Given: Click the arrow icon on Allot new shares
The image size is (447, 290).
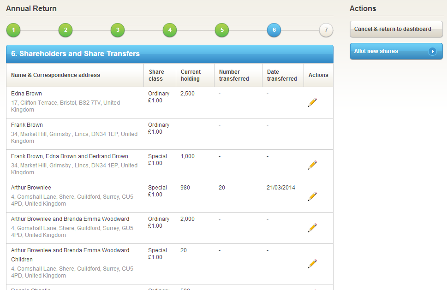Looking at the screenshot, I should (432, 51).
